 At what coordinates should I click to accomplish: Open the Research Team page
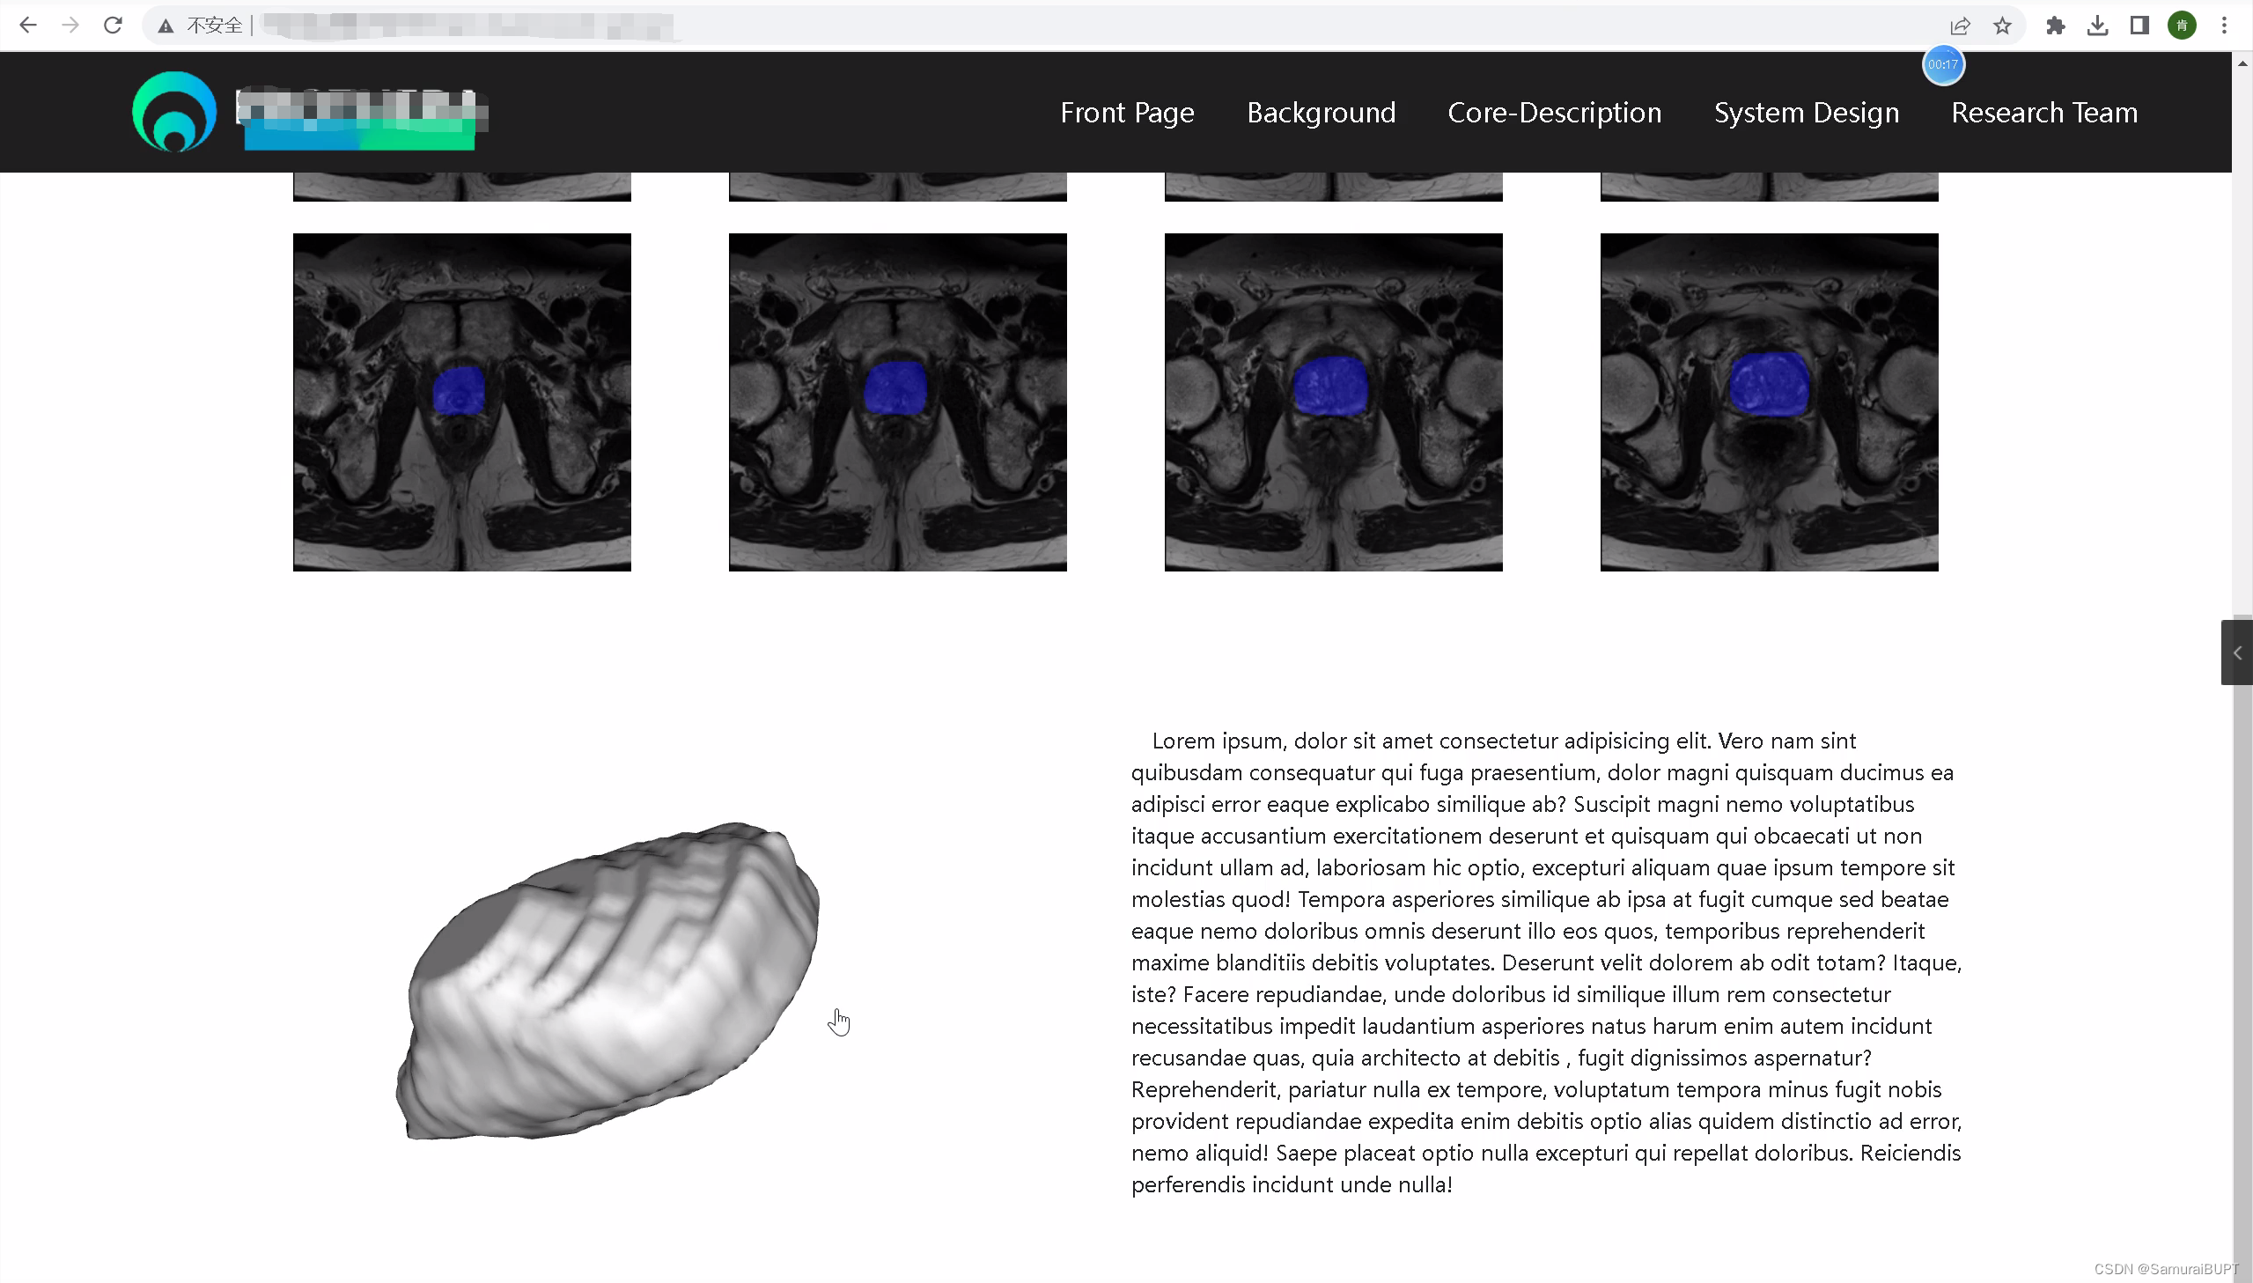tap(2043, 113)
